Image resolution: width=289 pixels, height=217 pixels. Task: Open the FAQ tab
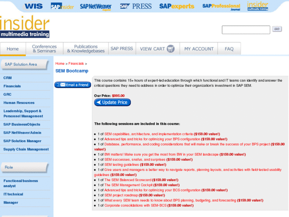[229, 49]
